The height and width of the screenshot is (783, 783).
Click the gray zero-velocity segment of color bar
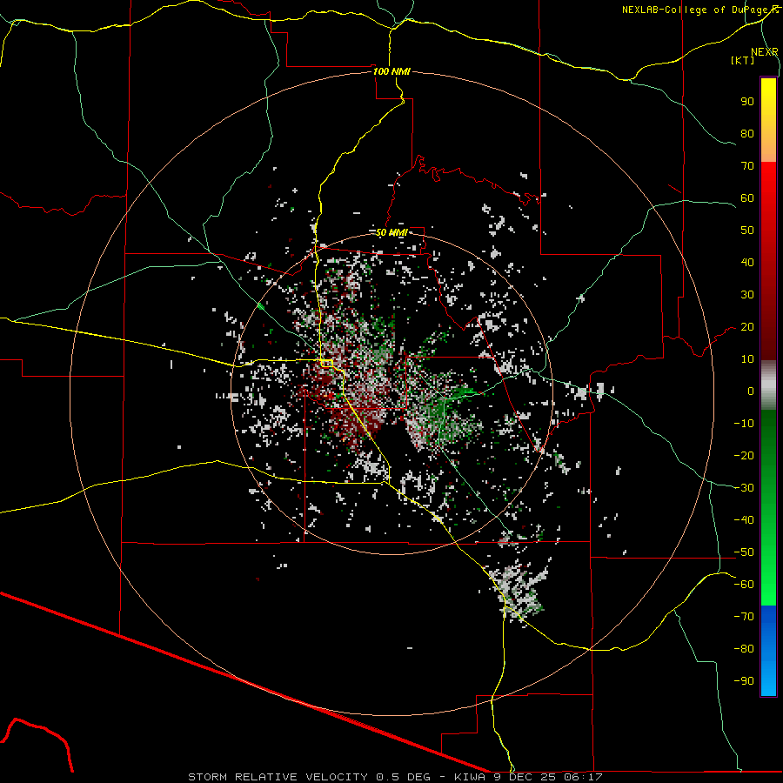(768, 385)
